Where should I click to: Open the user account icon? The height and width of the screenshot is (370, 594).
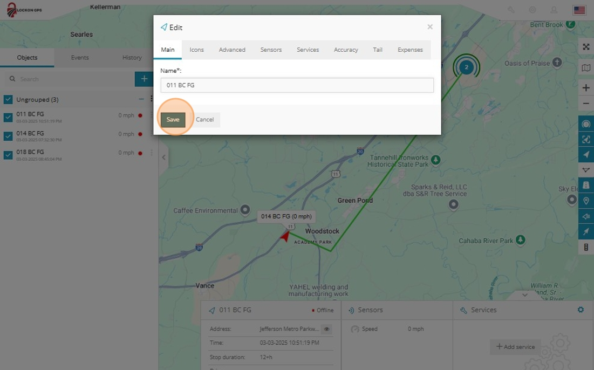point(554,10)
